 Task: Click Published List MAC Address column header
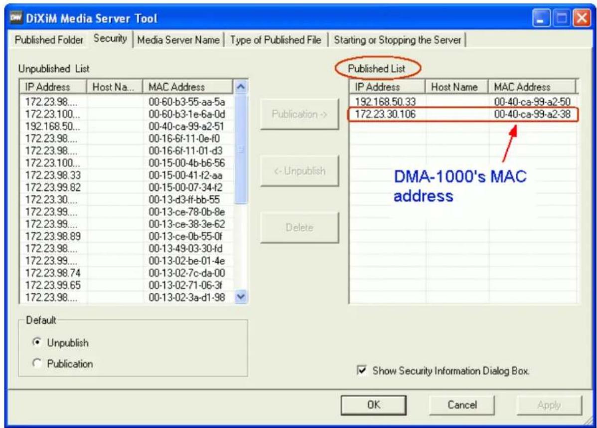[x=532, y=87]
